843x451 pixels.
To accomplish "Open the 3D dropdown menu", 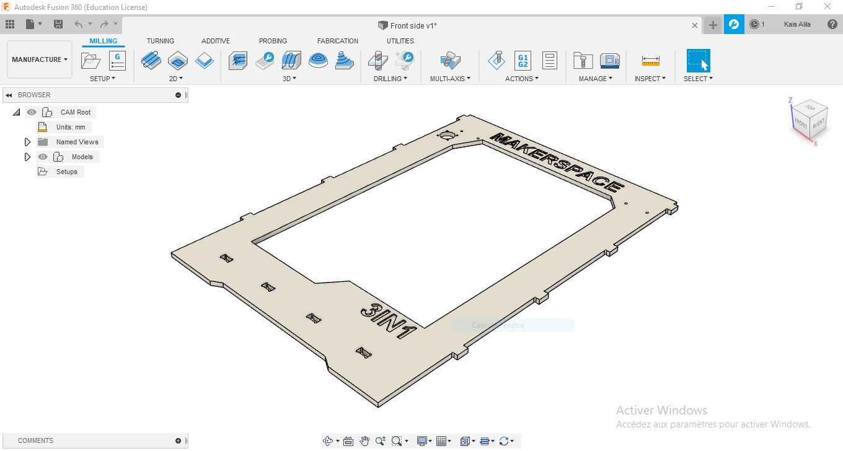I will (289, 79).
